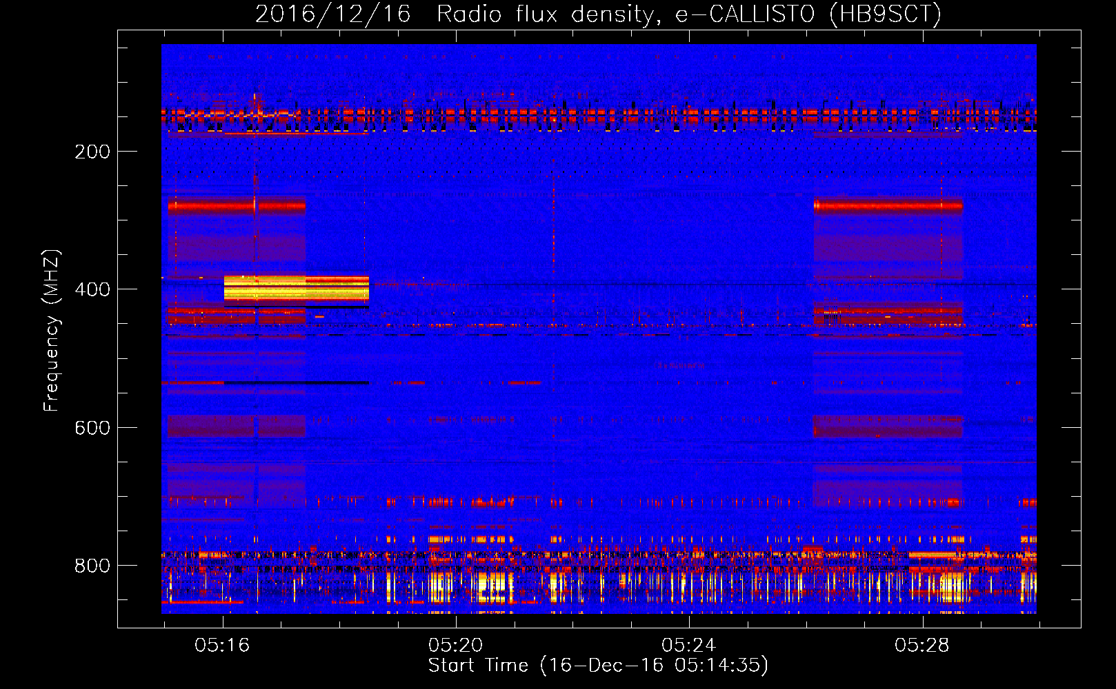Click the date "2016/12/16" in the title
The width and height of the screenshot is (1116, 689).
[x=332, y=14]
